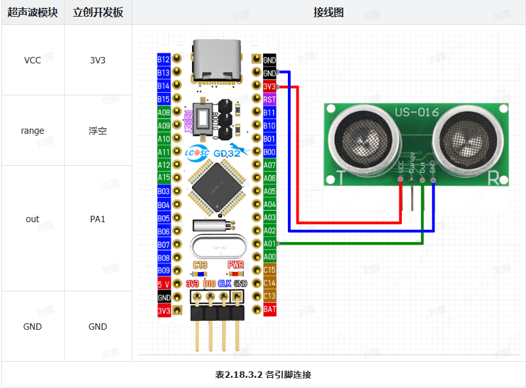Screen dimensions: 526x388
Task: Click the B10 pin label
Action: (269, 125)
